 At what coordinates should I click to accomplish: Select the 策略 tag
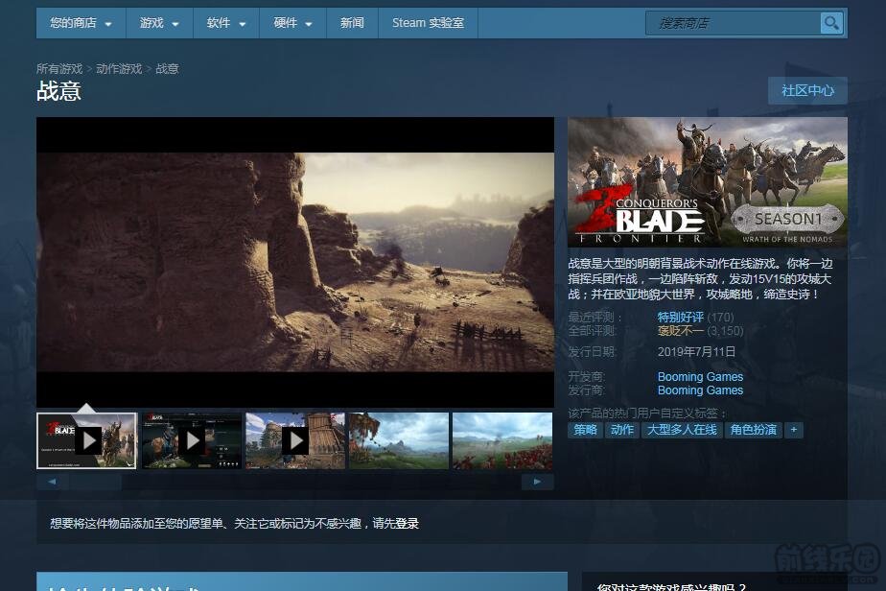pyautogui.click(x=585, y=430)
